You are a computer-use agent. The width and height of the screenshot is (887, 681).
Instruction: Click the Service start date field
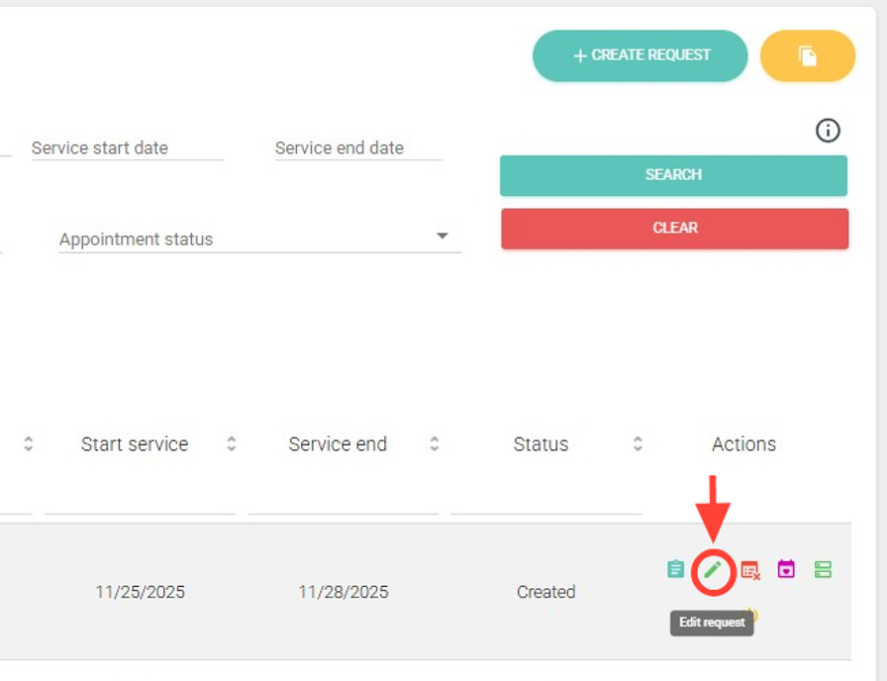click(128, 148)
